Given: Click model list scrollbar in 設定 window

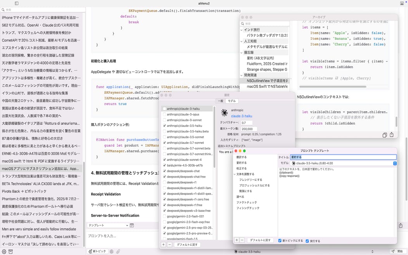Looking at the screenshot, I should click(214, 137).
